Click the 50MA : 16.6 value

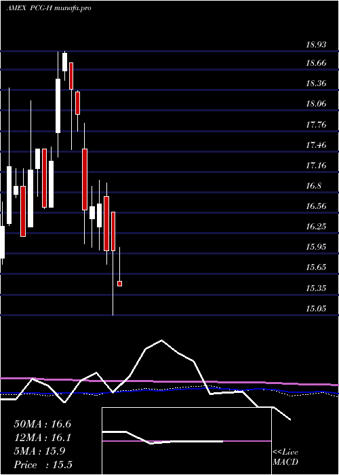pos(43,424)
